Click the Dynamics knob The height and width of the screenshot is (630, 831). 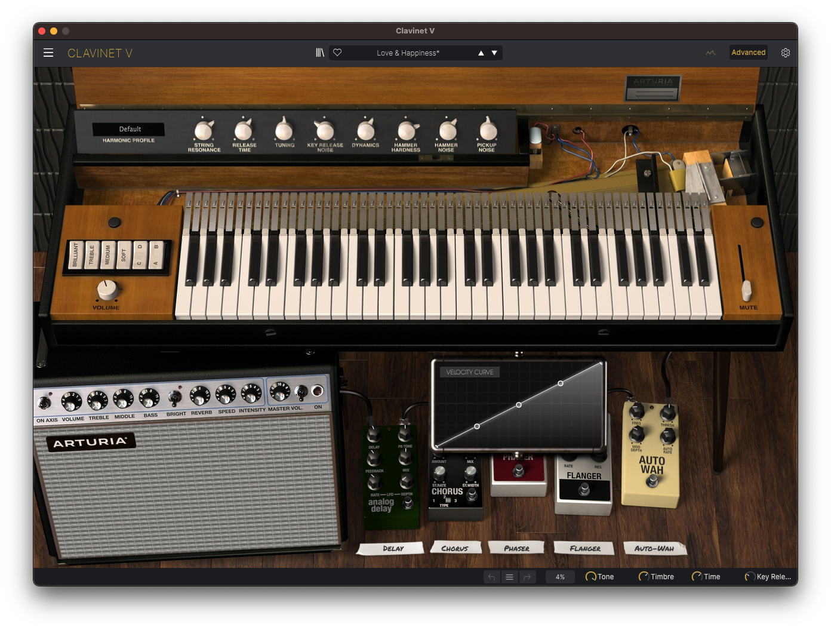pyautogui.click(x=365, y=130)
